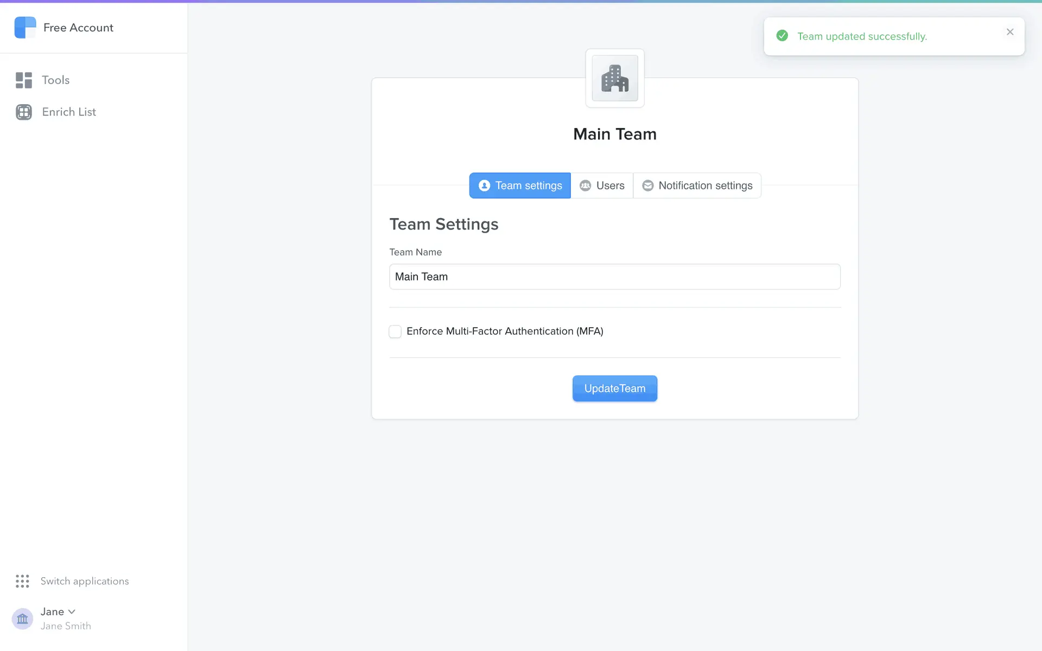This screenshot has height=651, width=1042.
Task: Open the Notification settings tab
Action: 697,186
